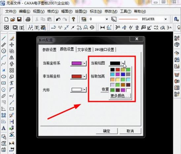Screen dimensions: 181x154
Task: Open the 修改(M) menu
Action: pos(111,12)
